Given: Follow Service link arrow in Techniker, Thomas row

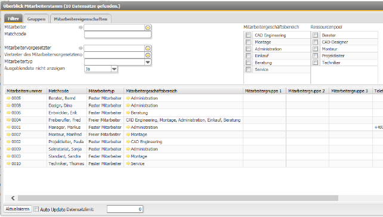Looking at the screenshot, I should (x=128, y=163).
